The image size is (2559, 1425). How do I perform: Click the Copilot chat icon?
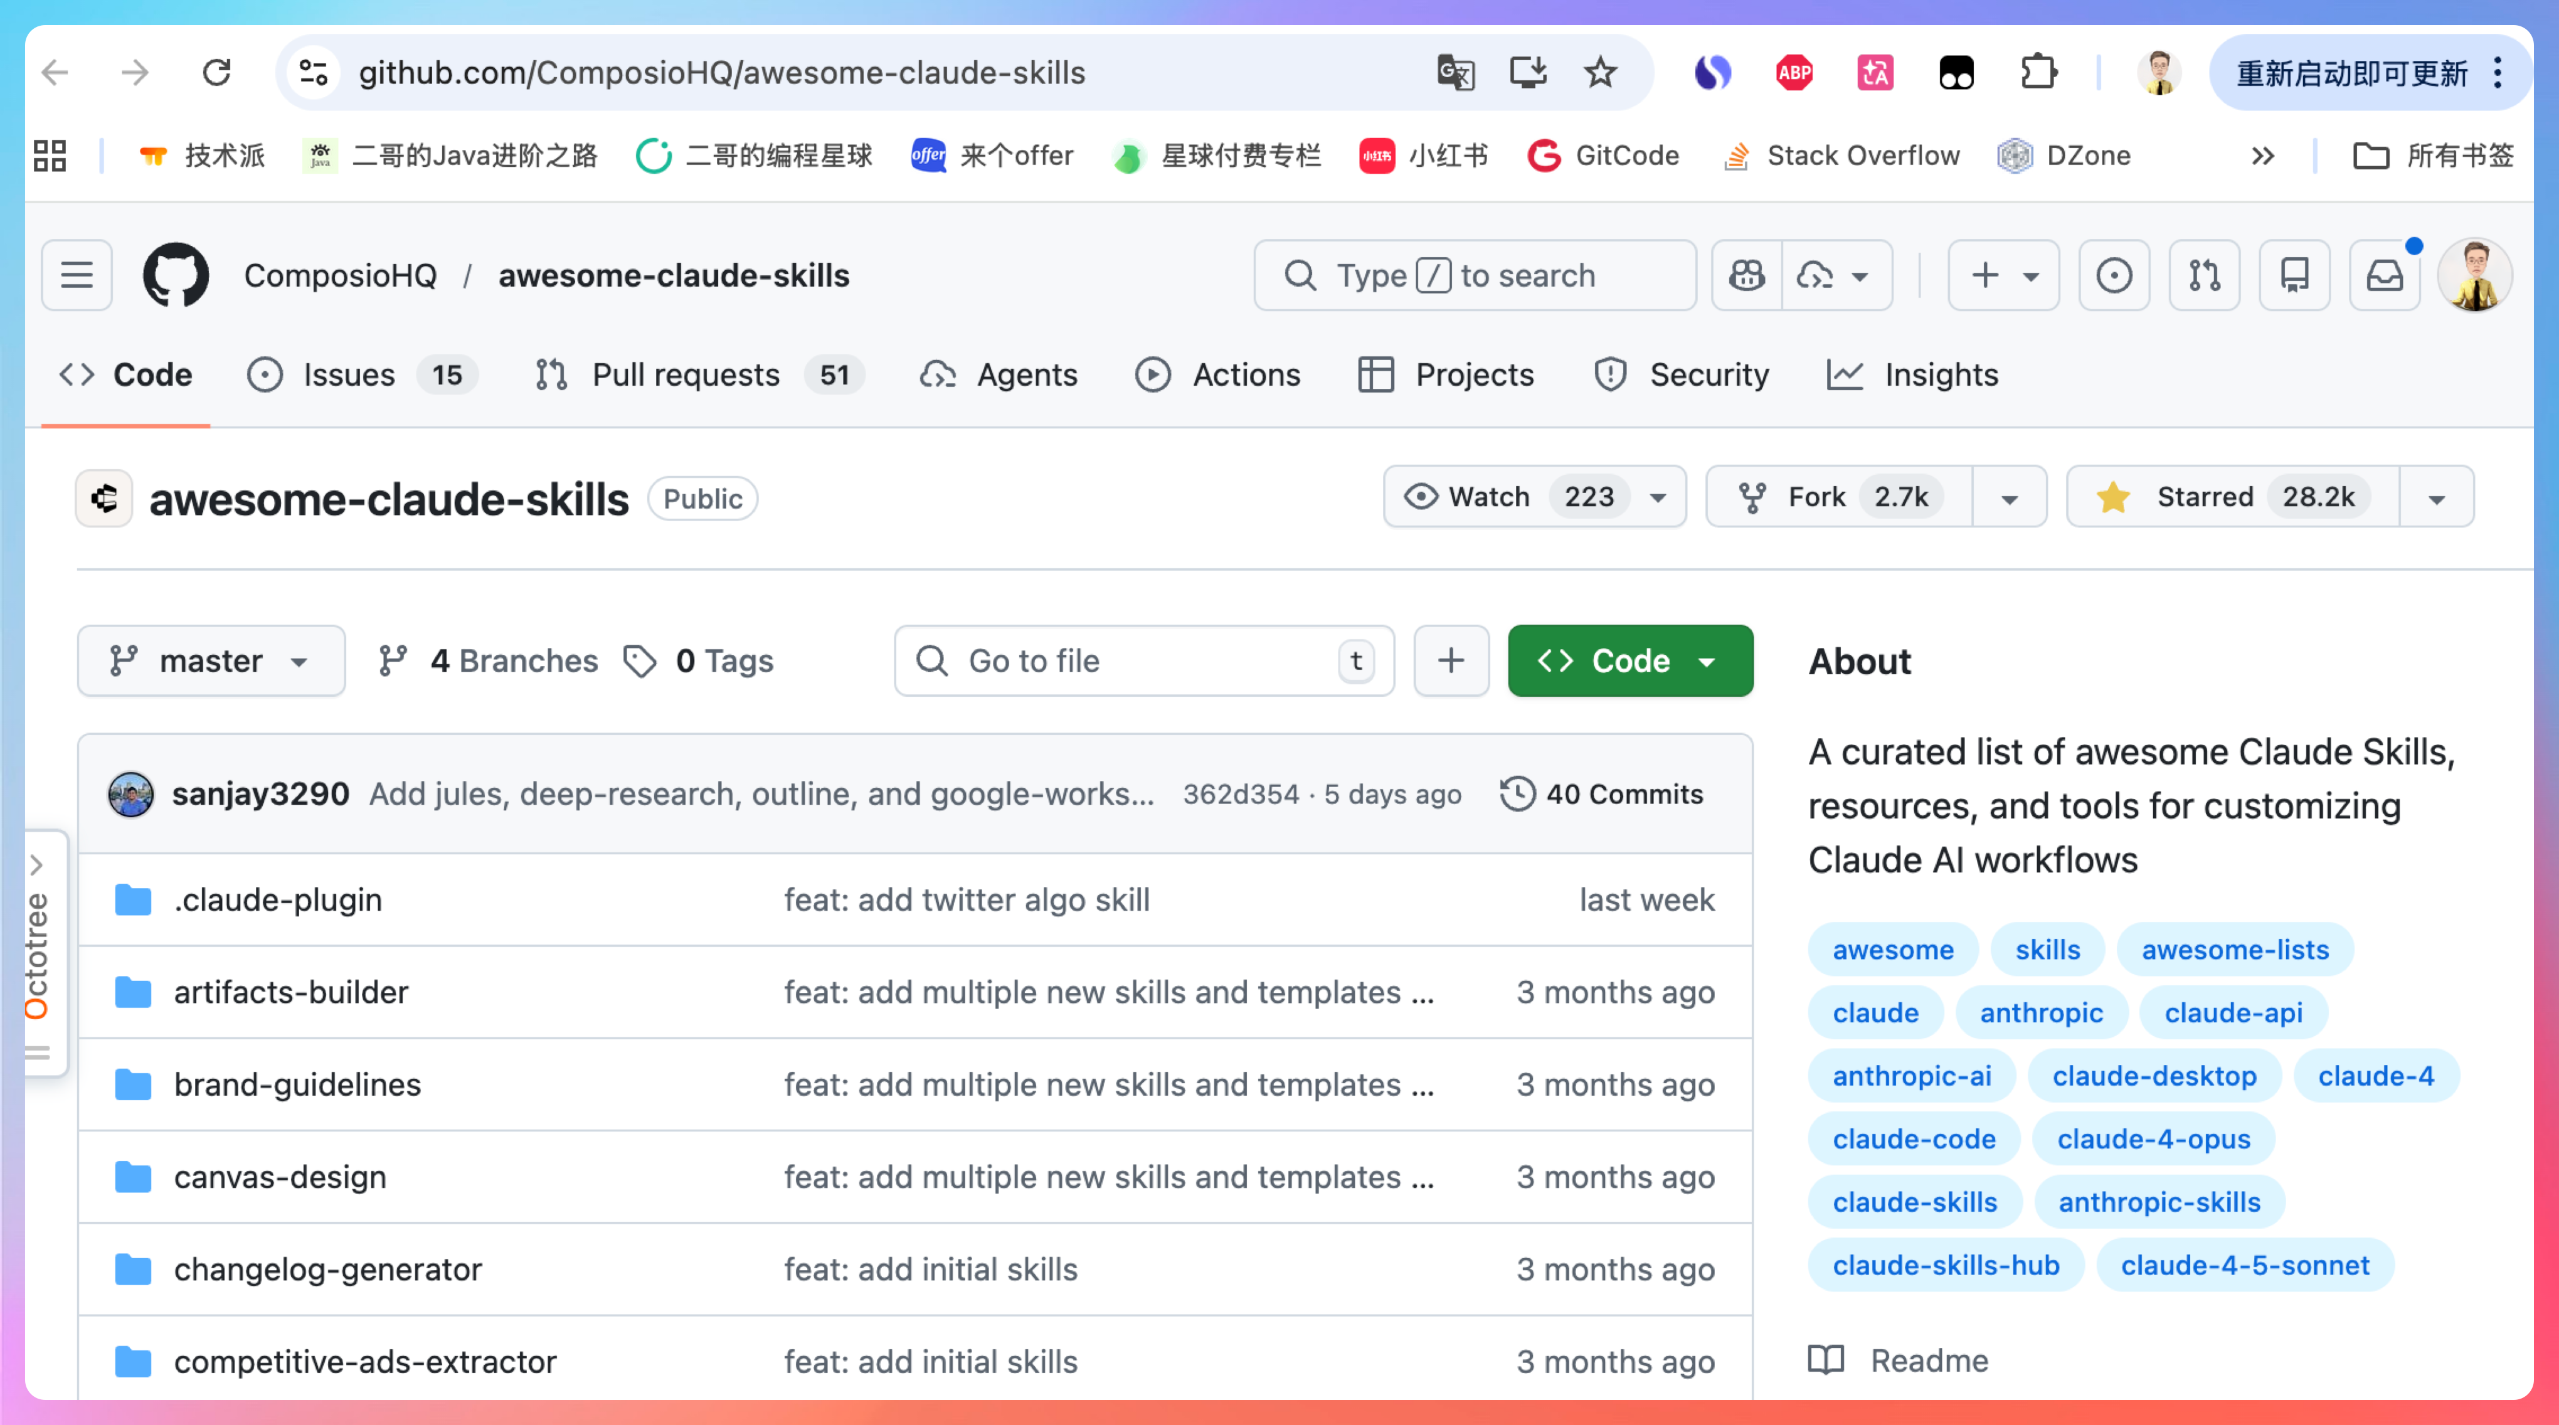coord(1746,275)
